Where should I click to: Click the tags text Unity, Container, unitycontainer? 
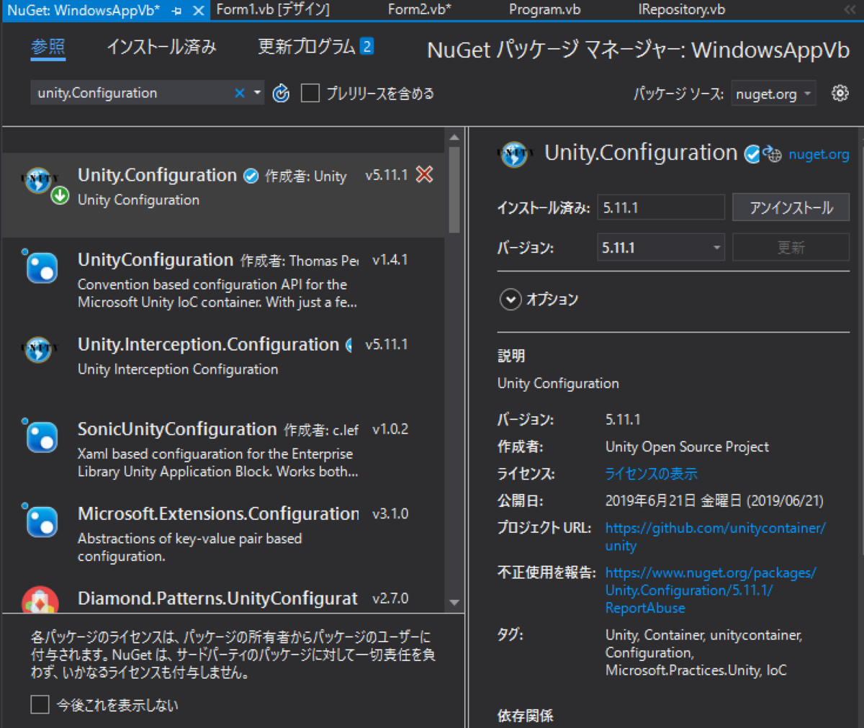pyautogui.click(x=703, y=635)
